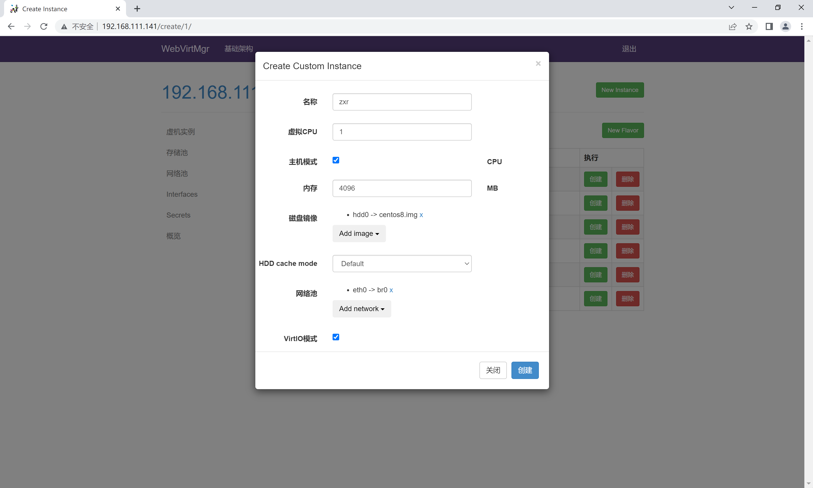
Task: Open a new browser tab
Action: pyautogui.click(x=137, y=9)
